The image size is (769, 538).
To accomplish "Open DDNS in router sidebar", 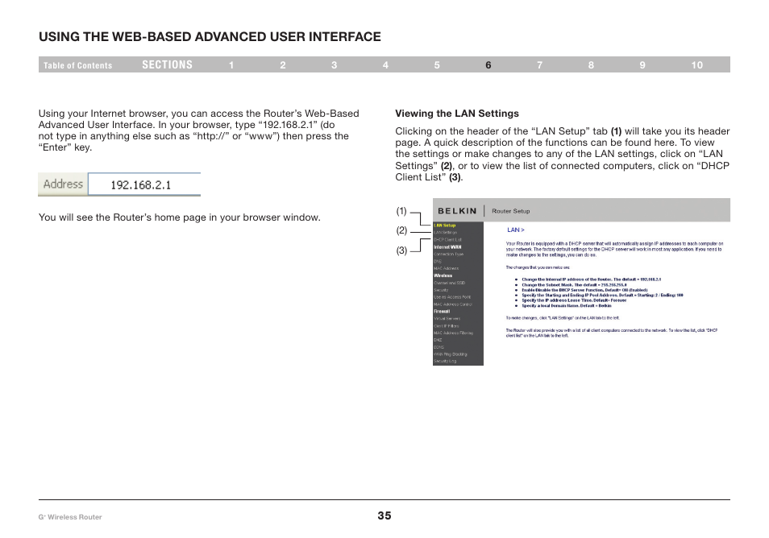I will (439, 347).
